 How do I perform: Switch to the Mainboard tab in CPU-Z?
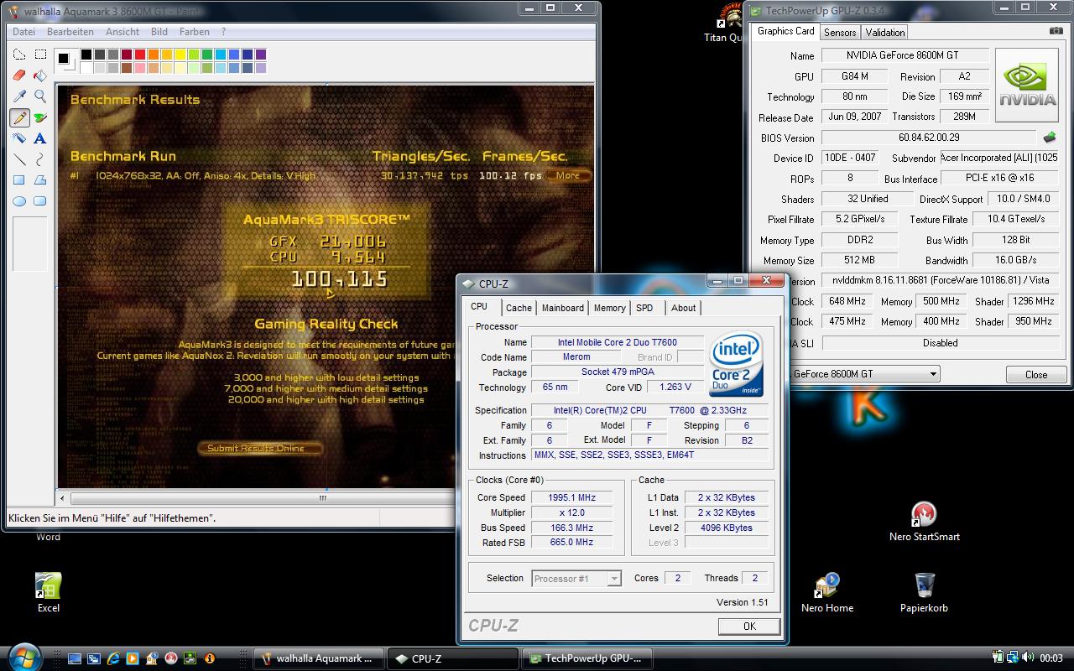pos(562,308)
